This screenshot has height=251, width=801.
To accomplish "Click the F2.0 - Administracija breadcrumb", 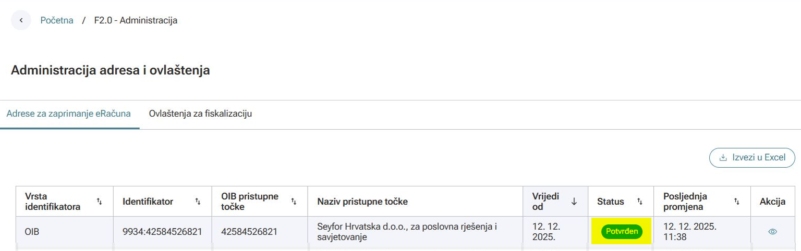I will point(136,21).
